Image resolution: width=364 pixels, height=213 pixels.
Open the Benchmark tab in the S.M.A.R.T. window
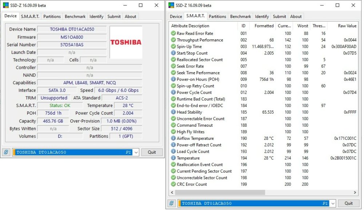click(240, 16)
